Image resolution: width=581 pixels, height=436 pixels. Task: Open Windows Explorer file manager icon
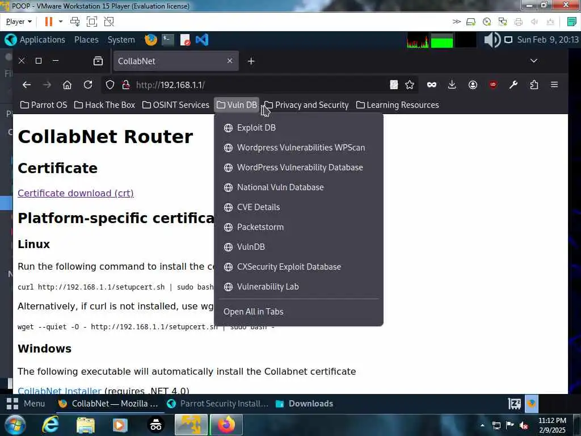(86, 425)
